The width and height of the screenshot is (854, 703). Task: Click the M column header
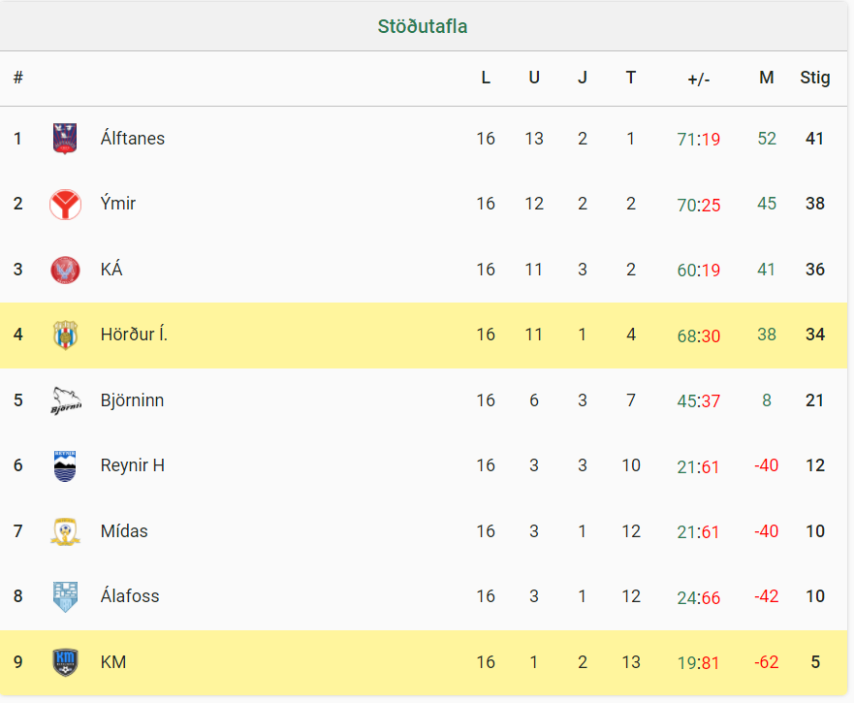point(767,78)
